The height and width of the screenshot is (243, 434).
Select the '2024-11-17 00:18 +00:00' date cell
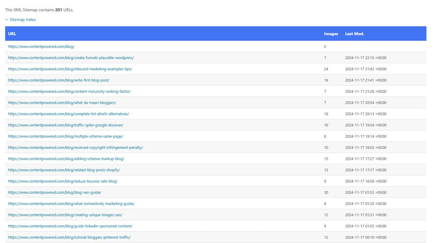pyautogui.click(x=365, y=237)
